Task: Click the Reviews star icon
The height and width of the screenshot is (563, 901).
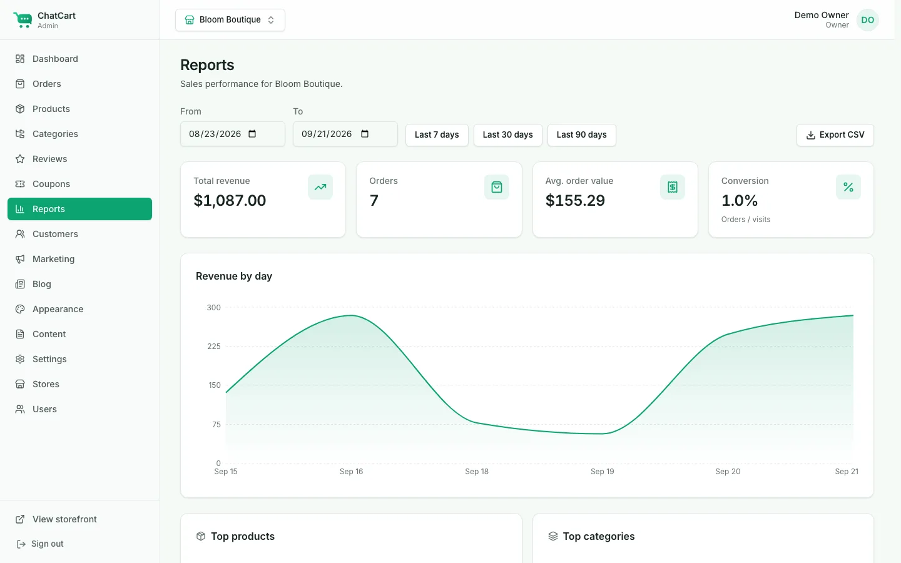Action: click(20, 159)
